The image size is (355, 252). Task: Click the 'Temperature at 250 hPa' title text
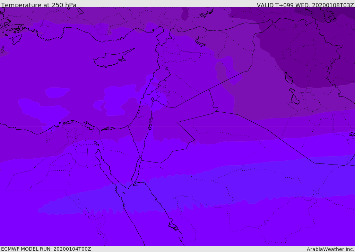(39, 5)
